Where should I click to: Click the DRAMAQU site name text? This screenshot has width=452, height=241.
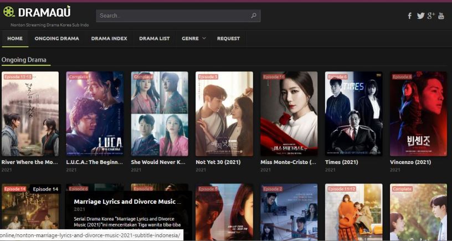[44, 12]
